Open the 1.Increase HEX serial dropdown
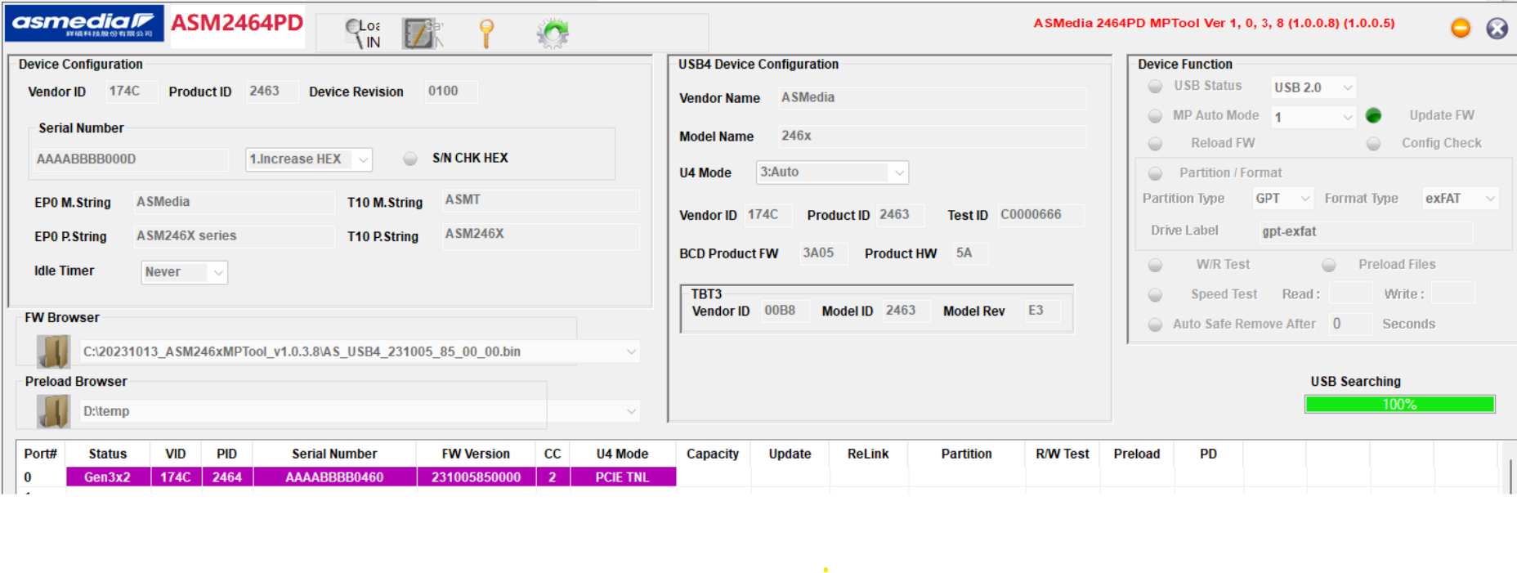1517x573 pixels. [x=309, y=159]
